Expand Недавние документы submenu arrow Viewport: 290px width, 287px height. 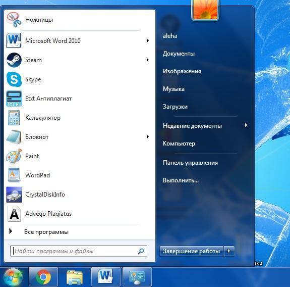tap(246, 125)
